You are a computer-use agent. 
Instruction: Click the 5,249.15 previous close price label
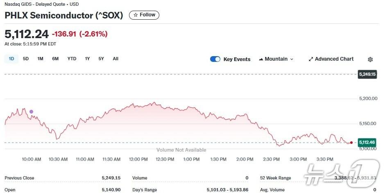(x=367, y=74)
